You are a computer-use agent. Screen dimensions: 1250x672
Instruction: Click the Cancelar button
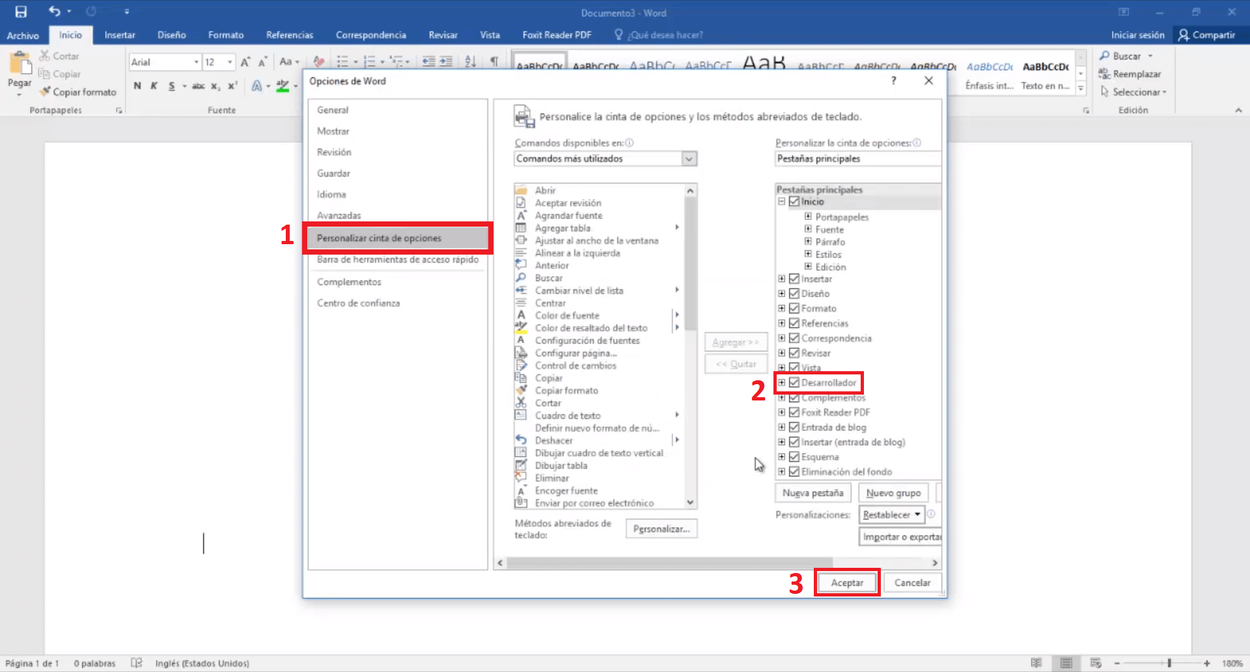912,583
